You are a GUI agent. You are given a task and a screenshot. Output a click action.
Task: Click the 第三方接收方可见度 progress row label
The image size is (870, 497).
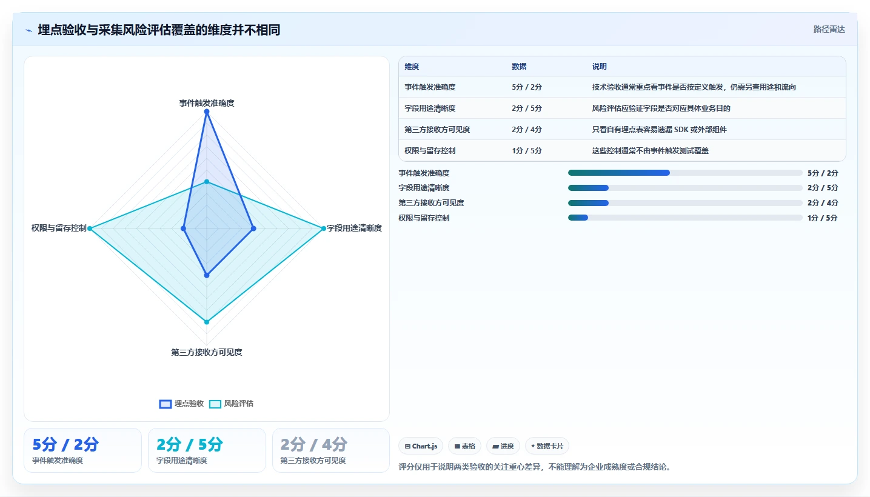click(431, 203)
